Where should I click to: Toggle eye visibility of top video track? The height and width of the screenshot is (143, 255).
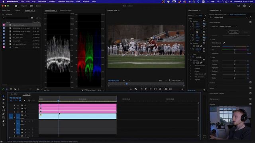pyautogui.click(x=25, y=105)
